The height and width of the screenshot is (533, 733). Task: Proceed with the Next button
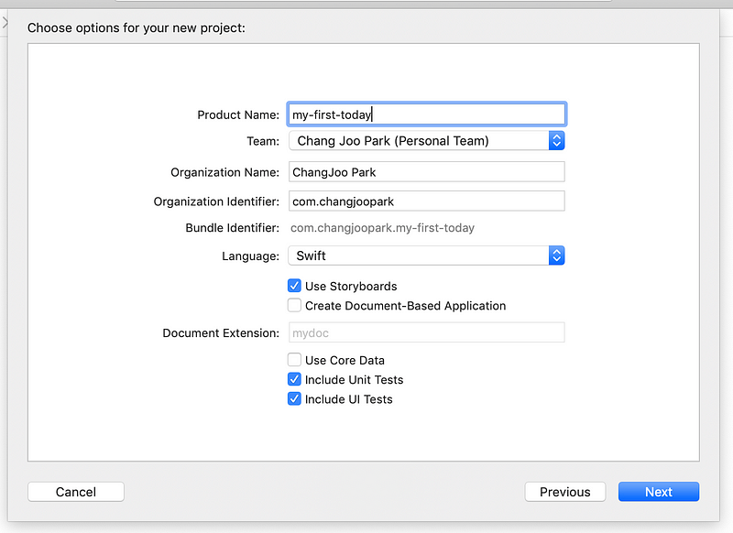click(x=658, y=492)
